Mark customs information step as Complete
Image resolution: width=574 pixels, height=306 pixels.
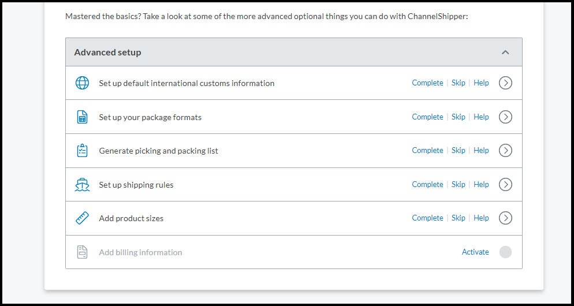[427, 83]
